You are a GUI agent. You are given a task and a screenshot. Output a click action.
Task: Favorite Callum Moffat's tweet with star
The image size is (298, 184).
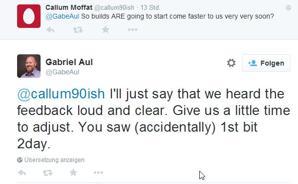(x=106, y=29)
